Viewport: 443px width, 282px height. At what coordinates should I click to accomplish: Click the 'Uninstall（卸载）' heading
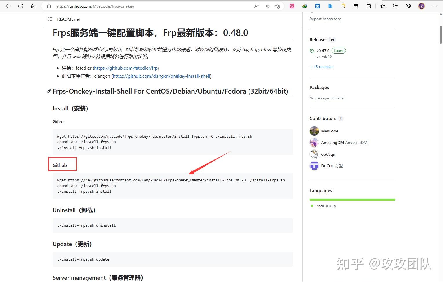click(x=74, y=210)
